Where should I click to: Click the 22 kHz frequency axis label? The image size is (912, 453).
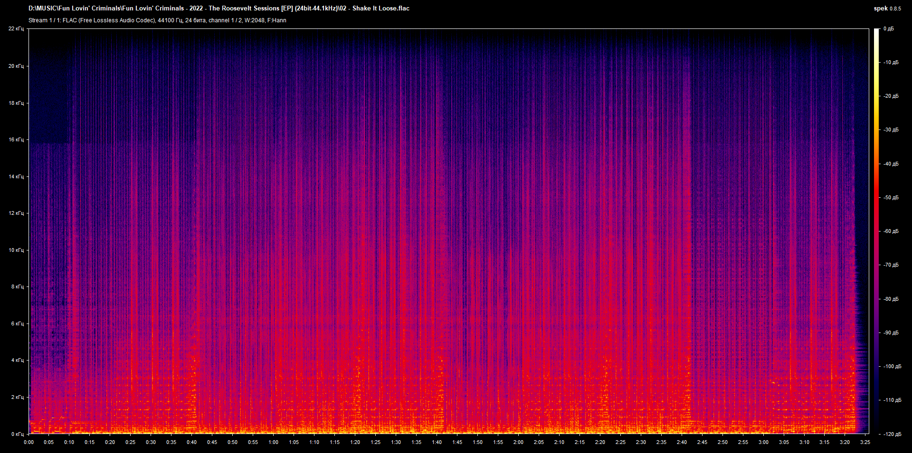point(16,29)
